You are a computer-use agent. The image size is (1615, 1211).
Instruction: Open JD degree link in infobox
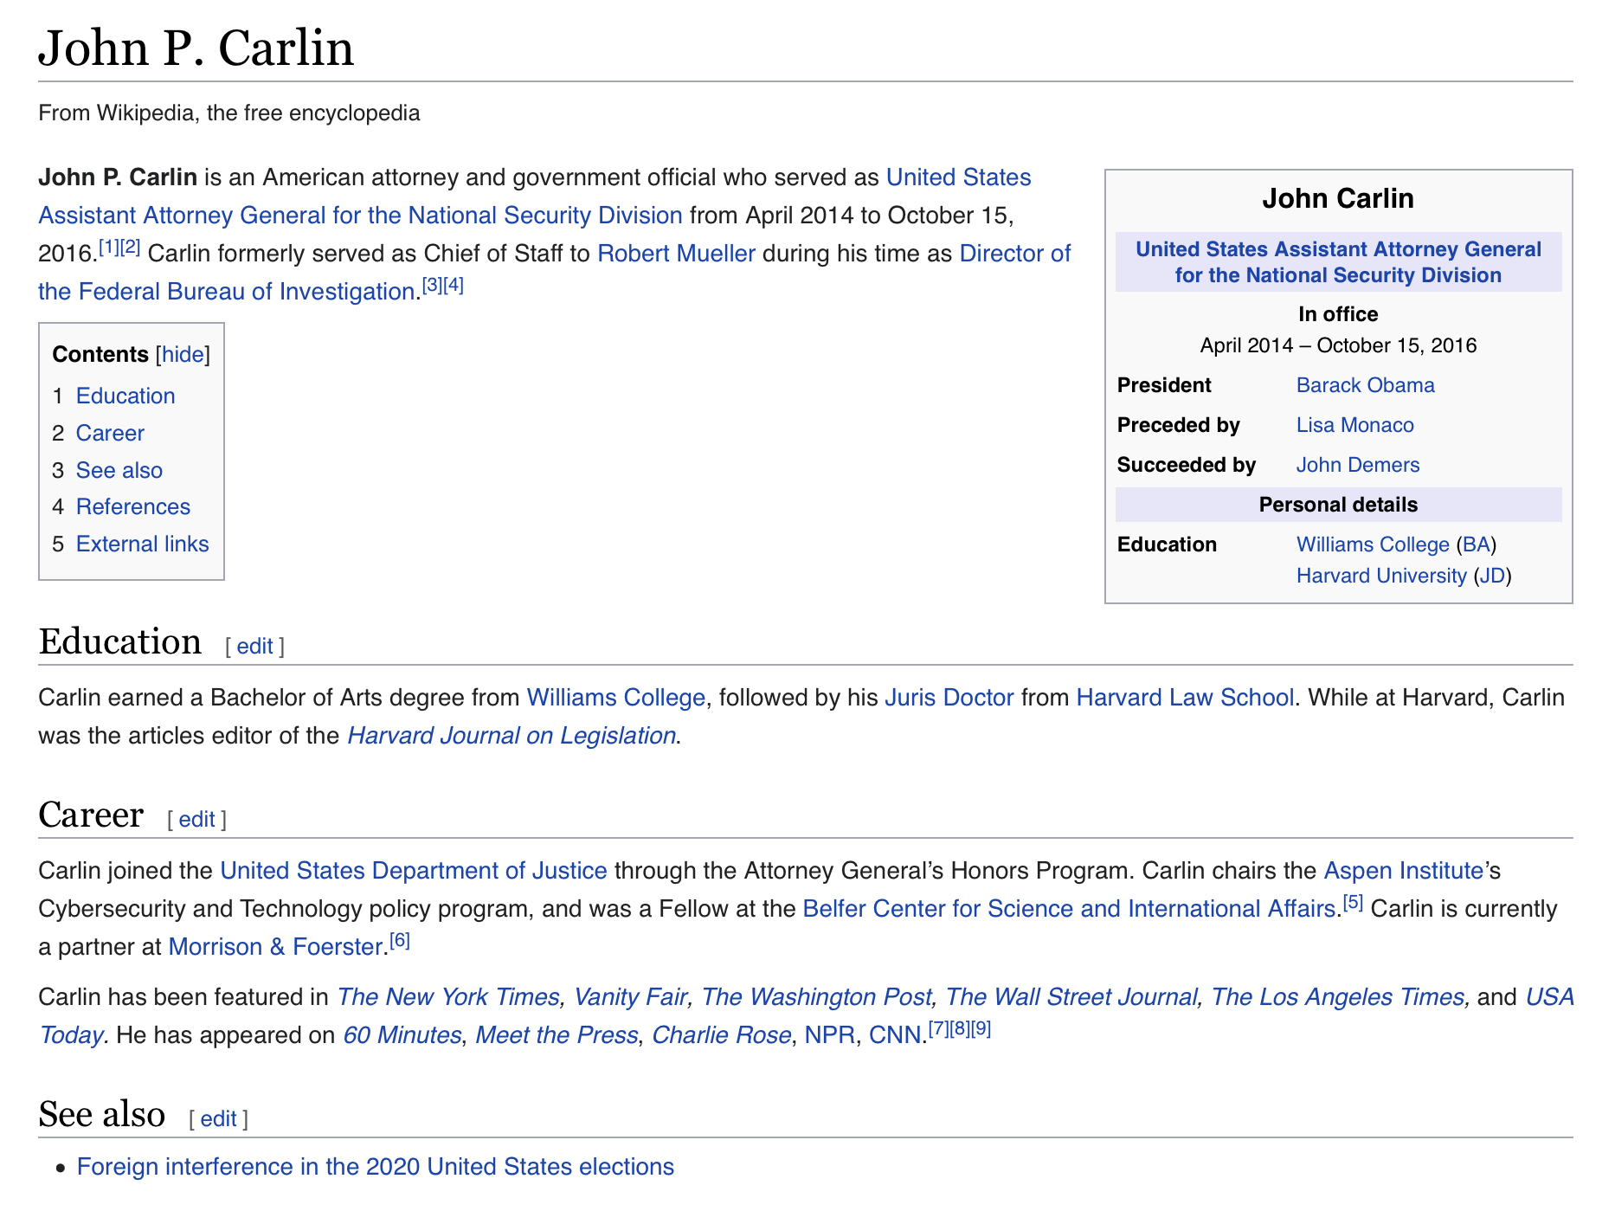pyautogui.click(x=1492, y=576)
